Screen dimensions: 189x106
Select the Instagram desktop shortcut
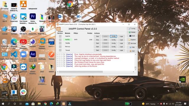pyautogui.click(x=14, y=79)
